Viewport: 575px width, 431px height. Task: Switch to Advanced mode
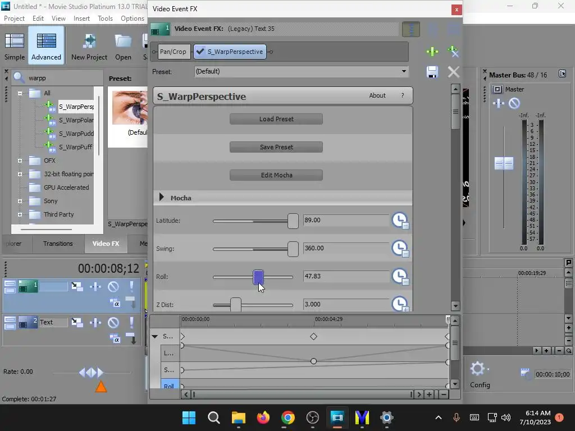[x=46, y=46]
